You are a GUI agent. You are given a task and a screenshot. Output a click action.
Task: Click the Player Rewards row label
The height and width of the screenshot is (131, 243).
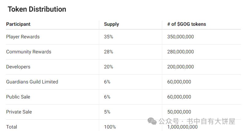click(x=23, y=37)
